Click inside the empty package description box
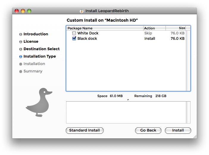This screenshot has height=155, width=209. (126, 113)
